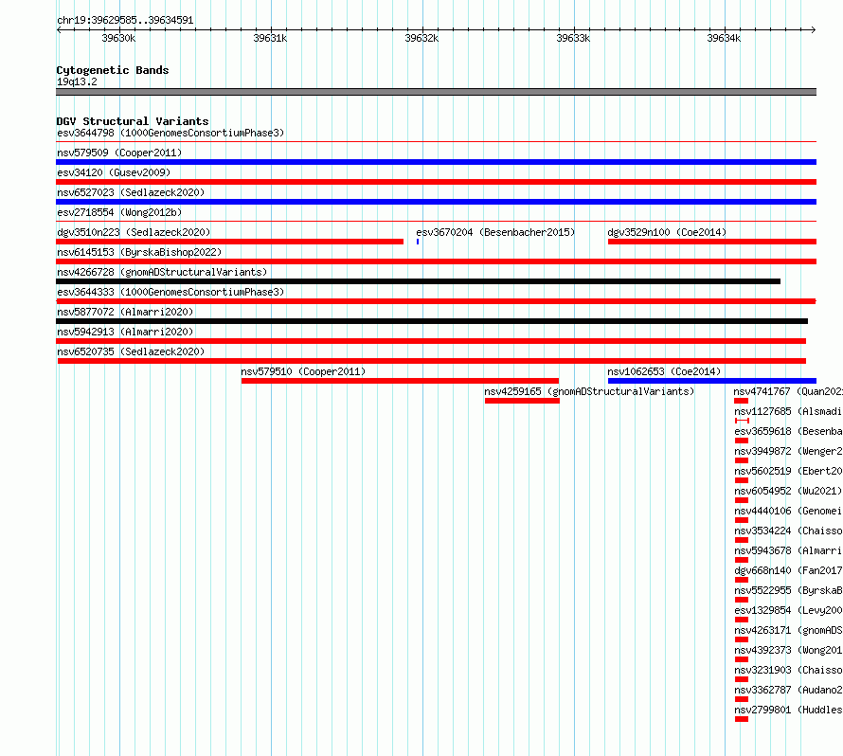
Task: Click the esv3670204 (Besenbacher2015) label
Action: point(495,232)
